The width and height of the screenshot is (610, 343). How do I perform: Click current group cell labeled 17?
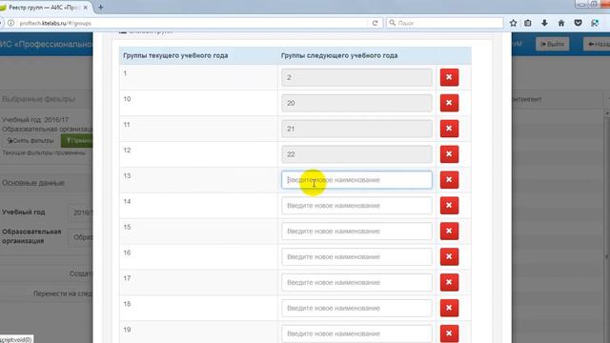coord(198,282)
